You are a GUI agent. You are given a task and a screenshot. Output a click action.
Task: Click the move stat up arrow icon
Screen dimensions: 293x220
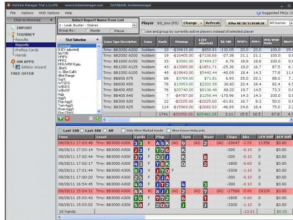(x=91, y=119)
